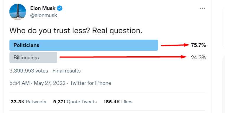The width and height of the screenshot is (225, 113).
Task: Click the 24.3% result value
Action: [198, 58]
